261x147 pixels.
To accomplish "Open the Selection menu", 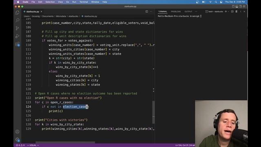I will pyautogui.click(x=50, y=2).
